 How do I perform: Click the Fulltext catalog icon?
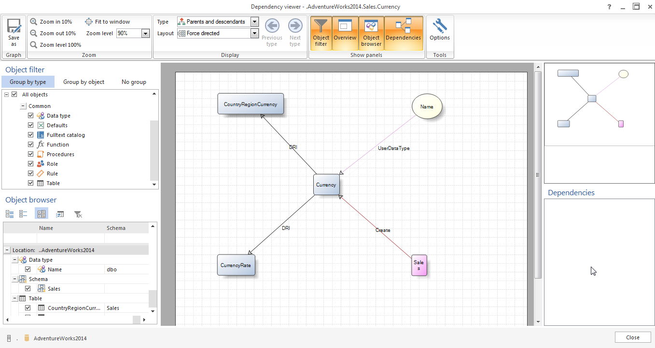point(41,135)
